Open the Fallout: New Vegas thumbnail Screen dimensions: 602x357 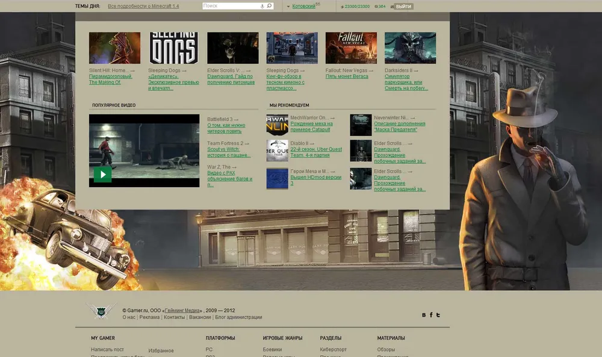pyautogui.click(x=351, y=48)
